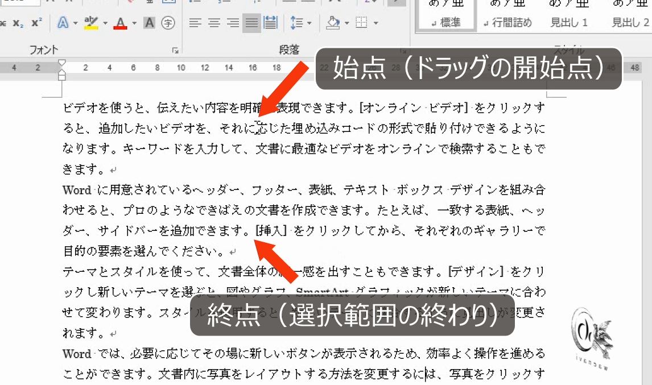Open the borders dropdown arrow
This screenshot has width=652, height=385.
376,23
